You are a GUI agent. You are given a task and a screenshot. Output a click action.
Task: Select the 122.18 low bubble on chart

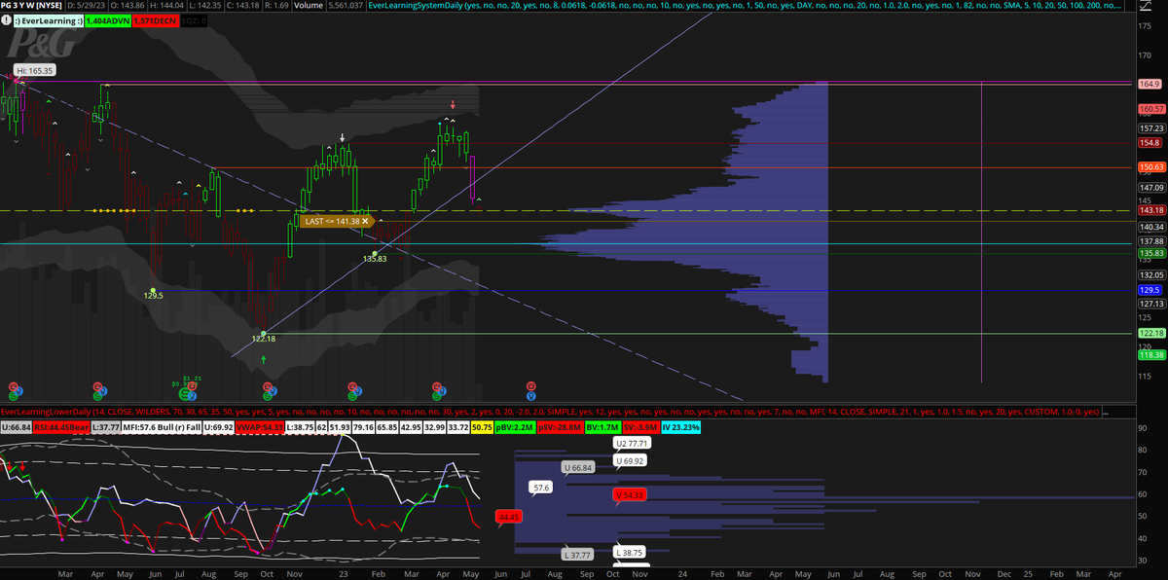(265, 339)
